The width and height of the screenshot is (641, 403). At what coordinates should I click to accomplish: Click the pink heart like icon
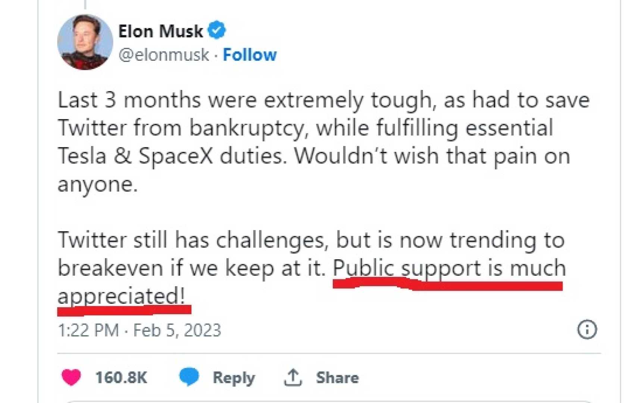[71, 377]
